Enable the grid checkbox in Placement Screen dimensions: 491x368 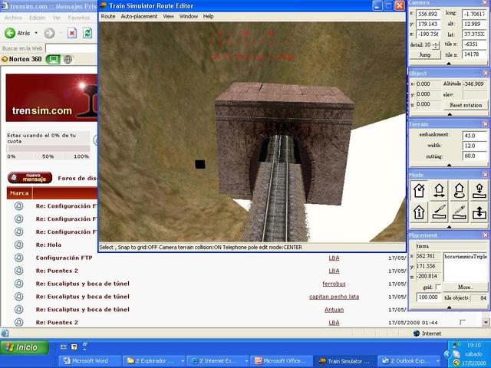[x=439, y=287]
